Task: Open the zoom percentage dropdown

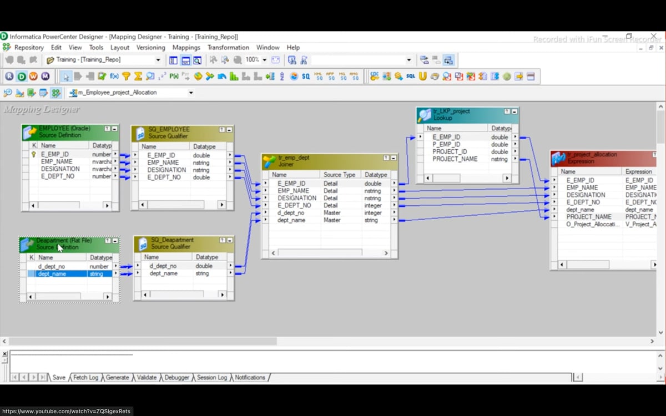Action: tap(264, 59)
